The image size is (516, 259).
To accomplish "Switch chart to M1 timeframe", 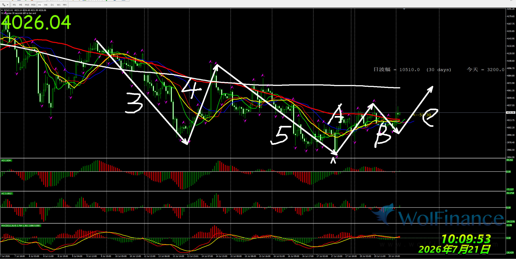I will tap(14, 5).
